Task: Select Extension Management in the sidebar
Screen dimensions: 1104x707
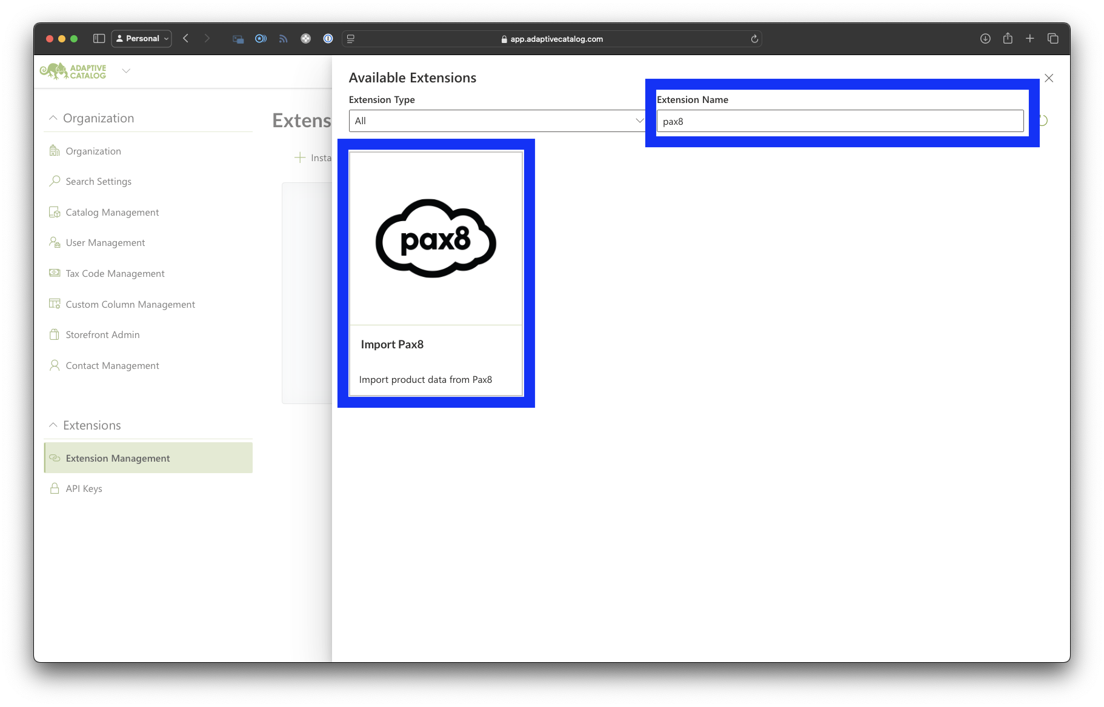Action: pyautogui.click(x=148, y=458)
